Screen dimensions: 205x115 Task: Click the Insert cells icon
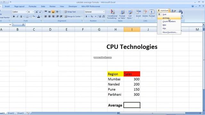[x=138, y=12]
